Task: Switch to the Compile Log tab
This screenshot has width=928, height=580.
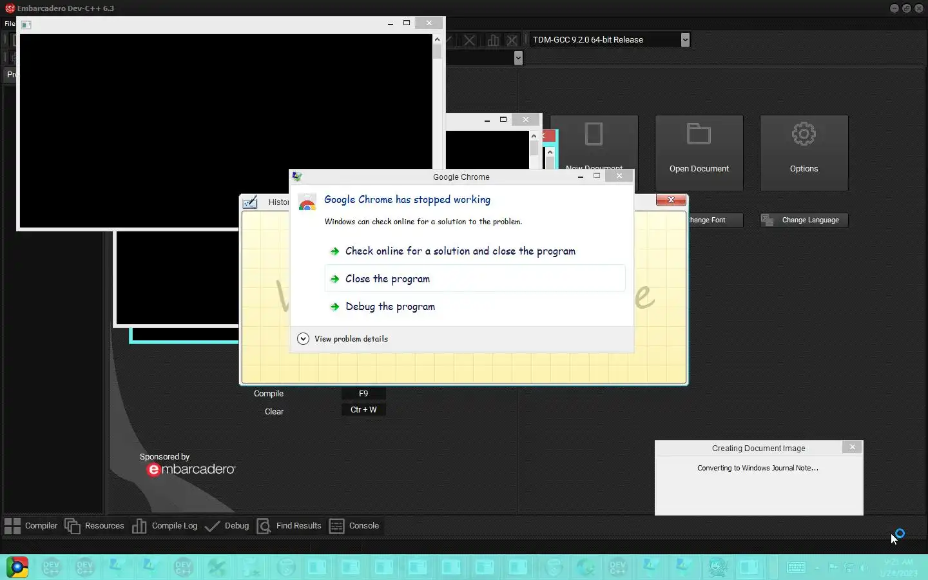Action: coord(165,526)
